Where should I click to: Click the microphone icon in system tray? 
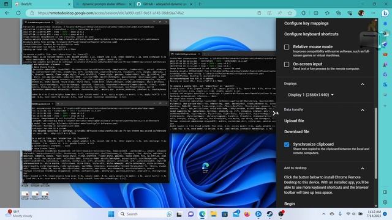coord(340,214)
